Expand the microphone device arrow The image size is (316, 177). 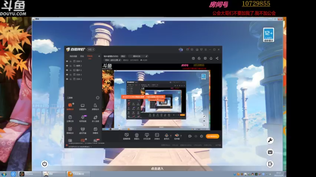tap(171, 136)
